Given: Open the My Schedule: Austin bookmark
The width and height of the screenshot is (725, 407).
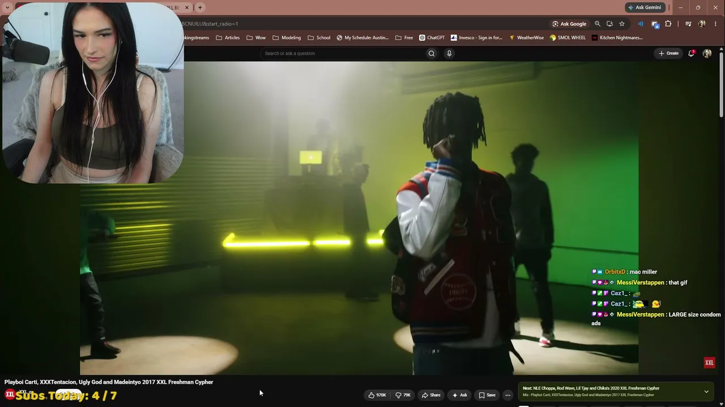Looking at the screenshot, I should click(x=362, y=38).
